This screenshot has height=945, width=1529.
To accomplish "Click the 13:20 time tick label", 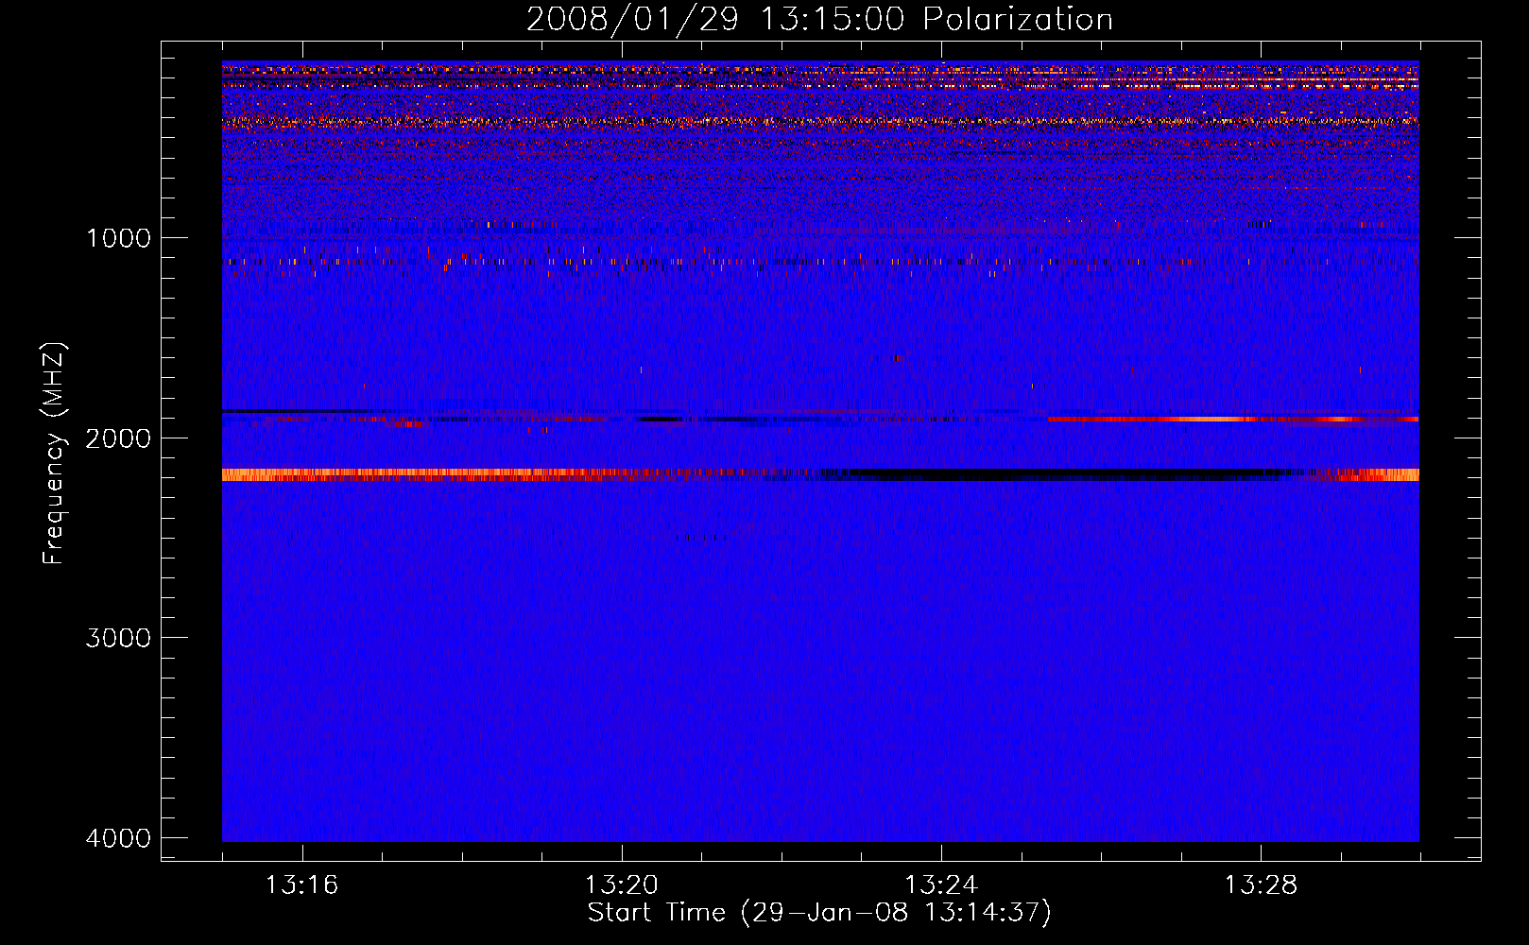I will 622,885.
